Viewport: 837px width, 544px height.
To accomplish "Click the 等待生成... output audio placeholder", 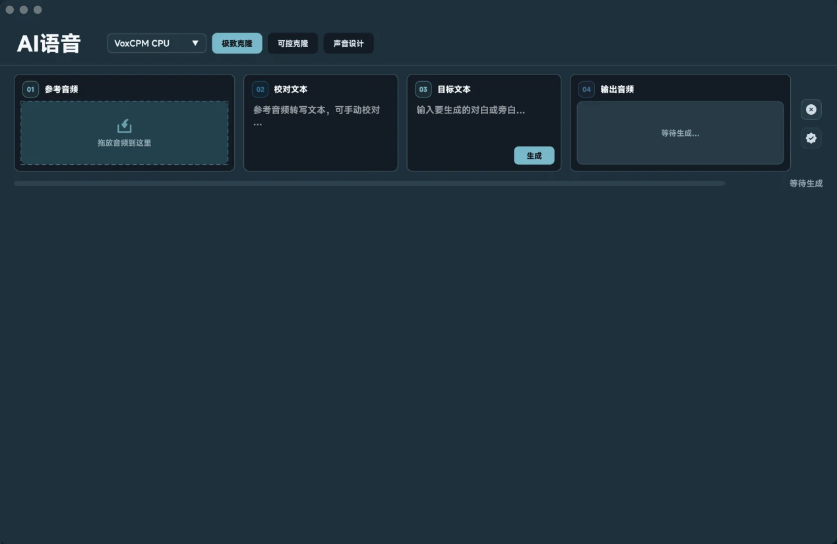I will (x=680, y=133).
